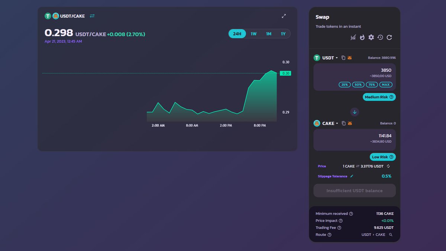Select the 24H chart range
Image resolution: width=446 pixels, height=251 pixels.
click(237, 34)
